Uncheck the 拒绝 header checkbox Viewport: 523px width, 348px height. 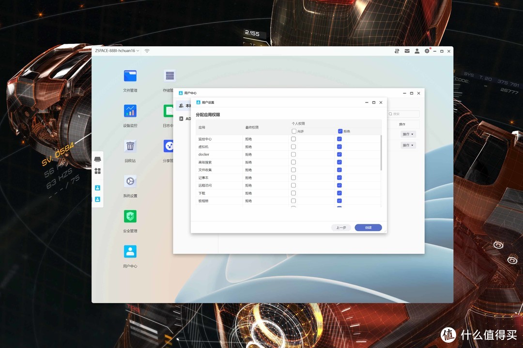tap(340, 131)
